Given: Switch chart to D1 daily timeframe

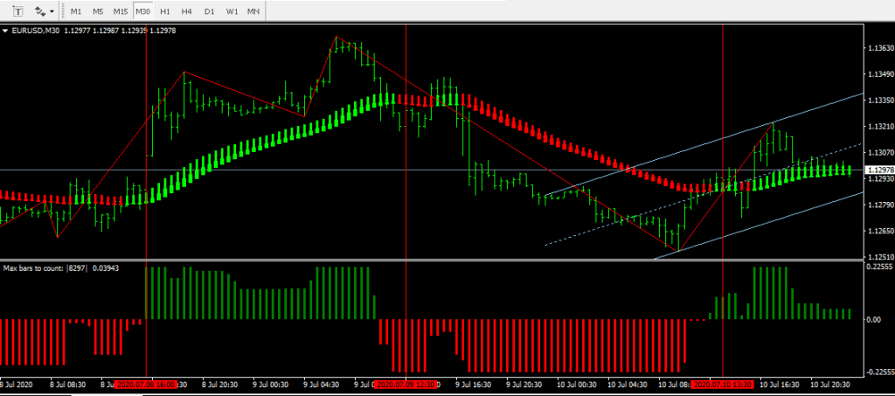Looking at the screenshot, I should point(209,11).
